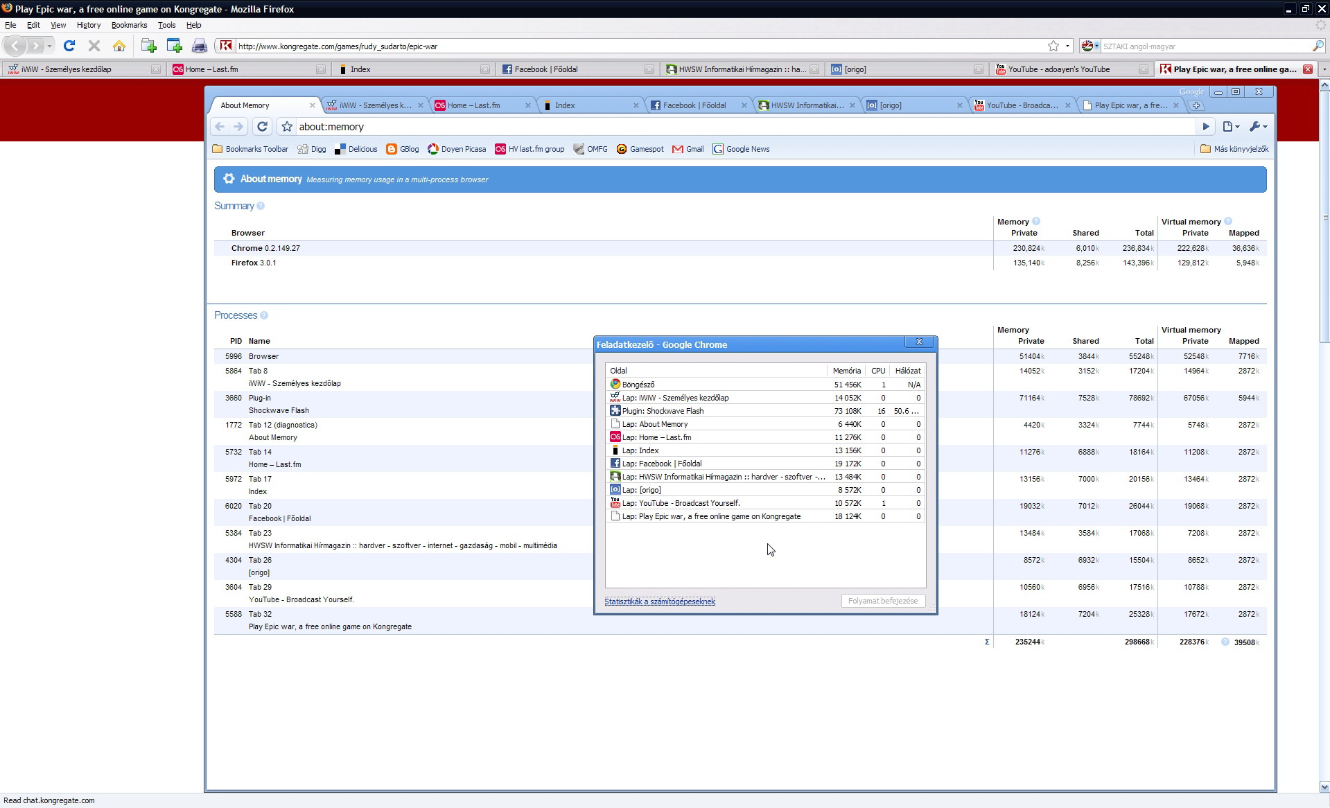1330x808 pixels.
Task: Reload the about:memory page in Chrome
Action: point(262,127)
